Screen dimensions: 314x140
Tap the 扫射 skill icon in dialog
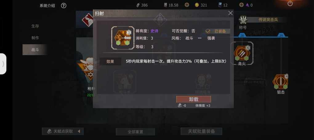123,38
